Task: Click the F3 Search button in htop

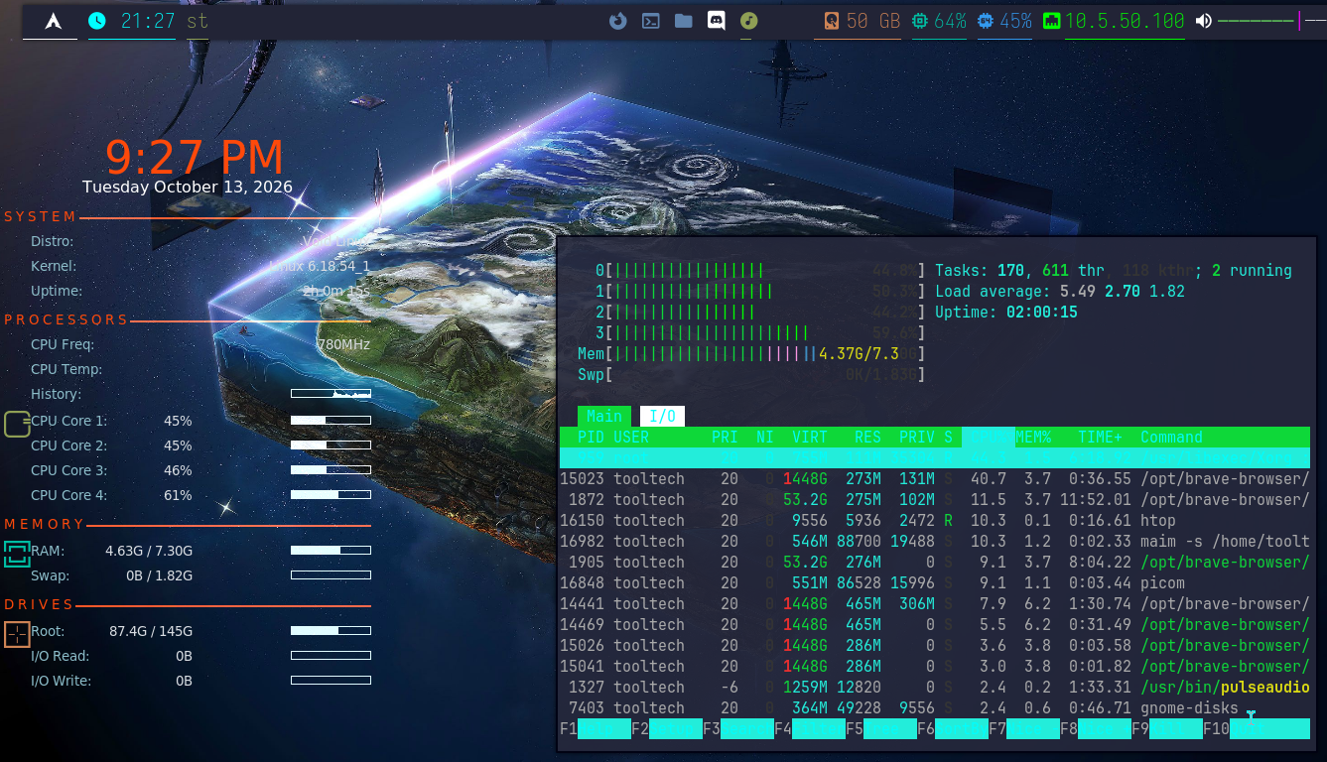Action: [738, 729]
